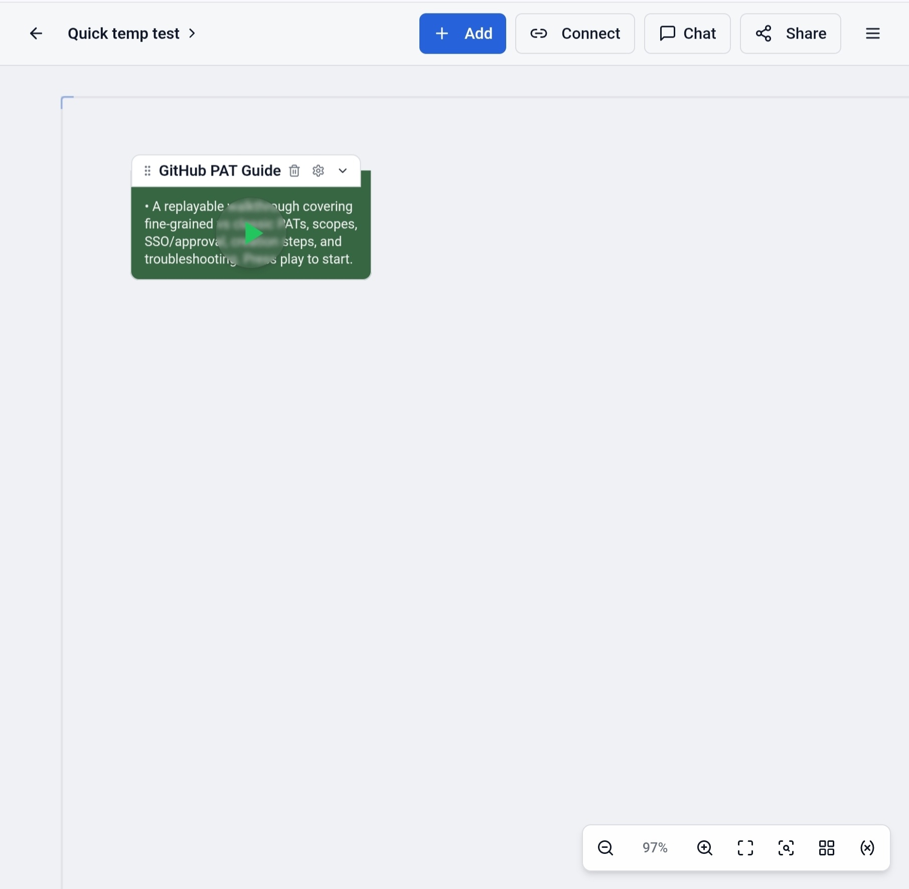This screenshot has width=909, height=889.
Task: Open the Quick temp test breadcrumb title
Action: tap(123, 34)
